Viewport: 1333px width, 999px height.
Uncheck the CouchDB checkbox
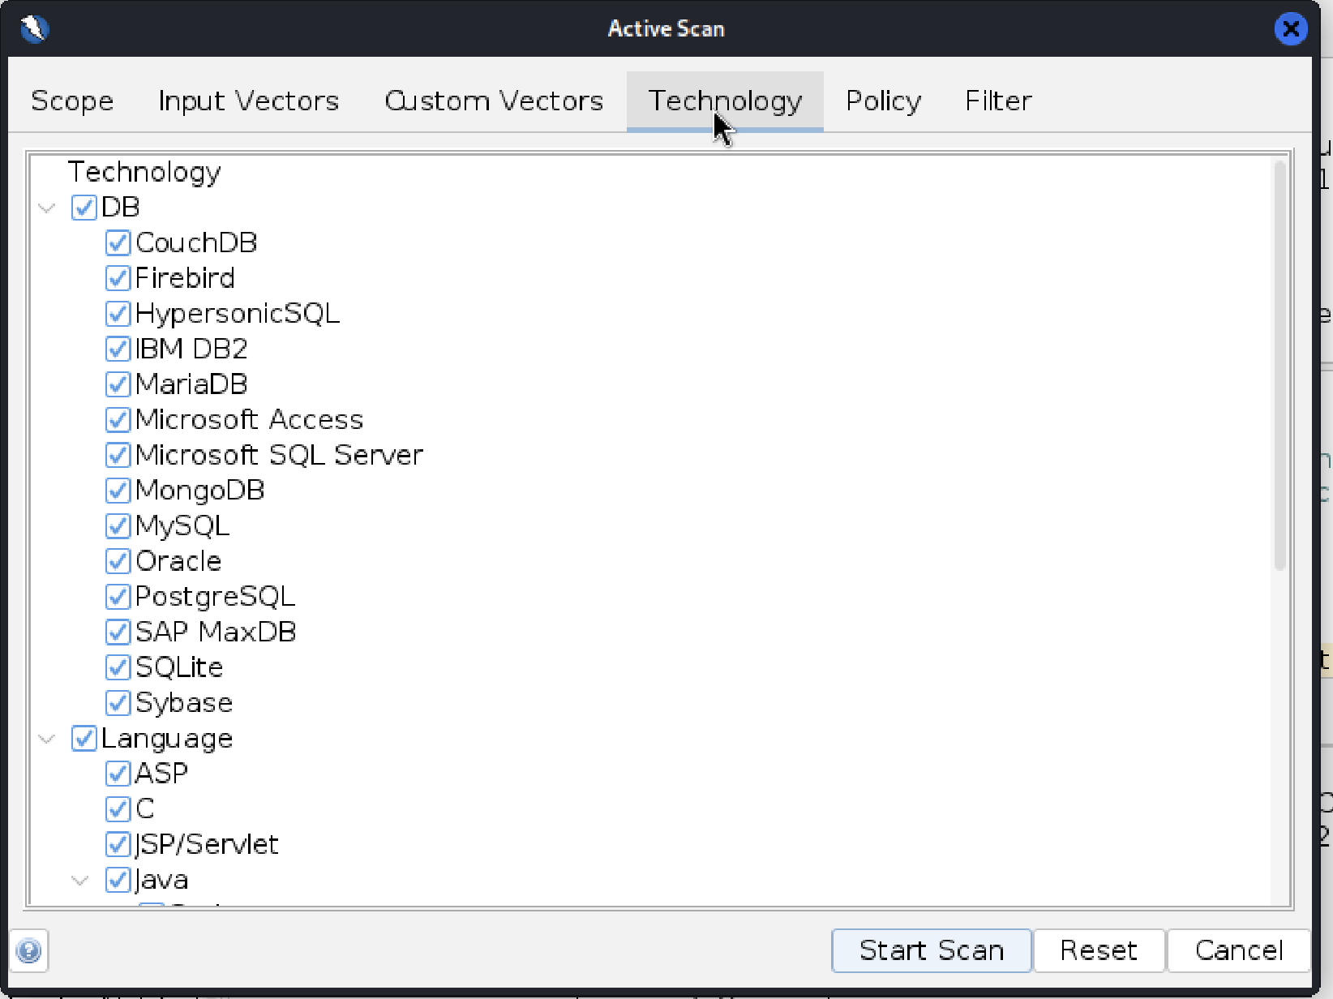(x=118, y=243)
